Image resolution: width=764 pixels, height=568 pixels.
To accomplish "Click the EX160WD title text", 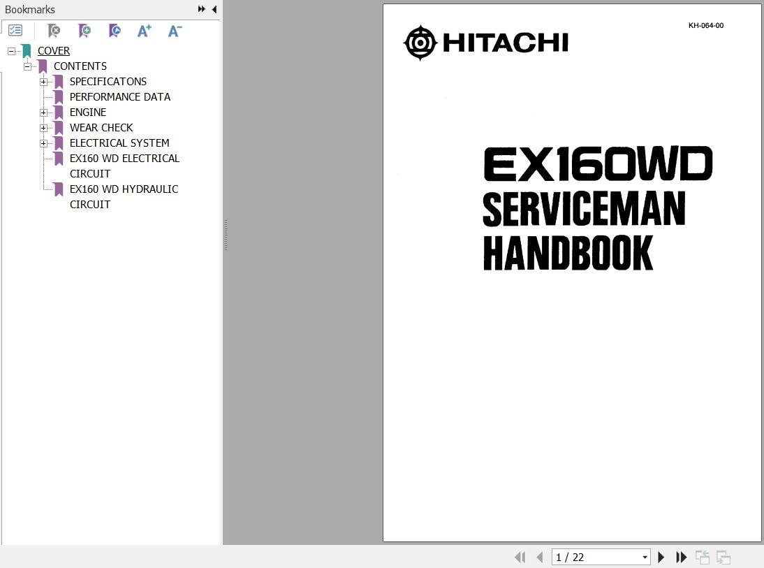I will (x=598, y=163).
